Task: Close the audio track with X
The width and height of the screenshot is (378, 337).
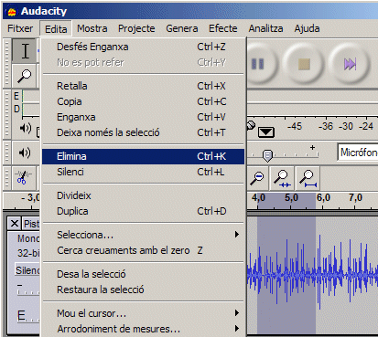Action: (15, 224)
